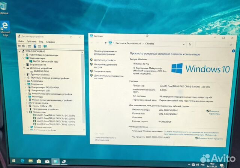Open the Microsoft Edge desktop shortcut
Image resolution: width=240 pixels, height=168 pixels.
tap(5, 29)
